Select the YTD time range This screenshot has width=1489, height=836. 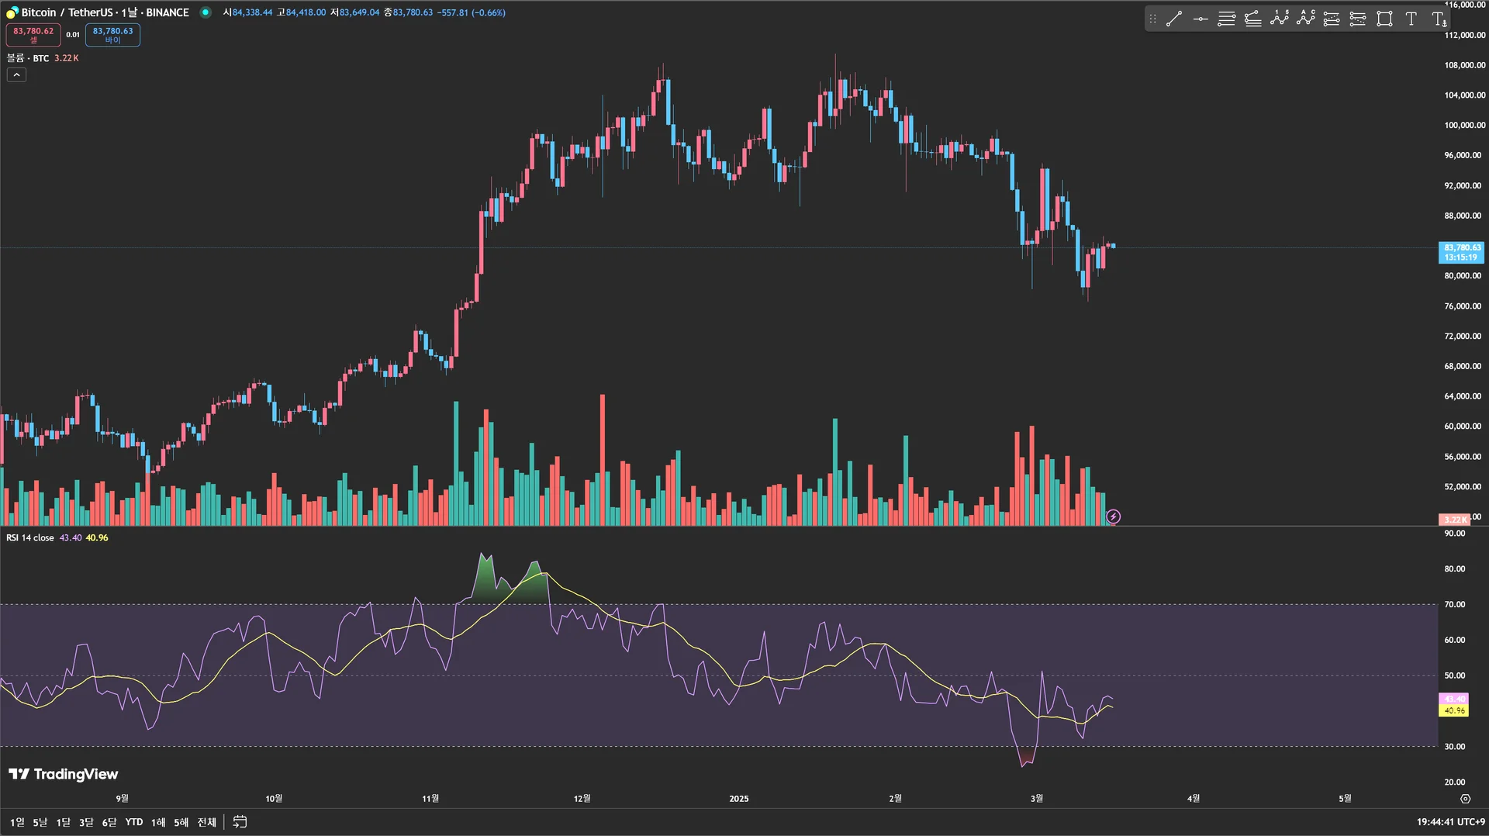click(x=134, y=822)
